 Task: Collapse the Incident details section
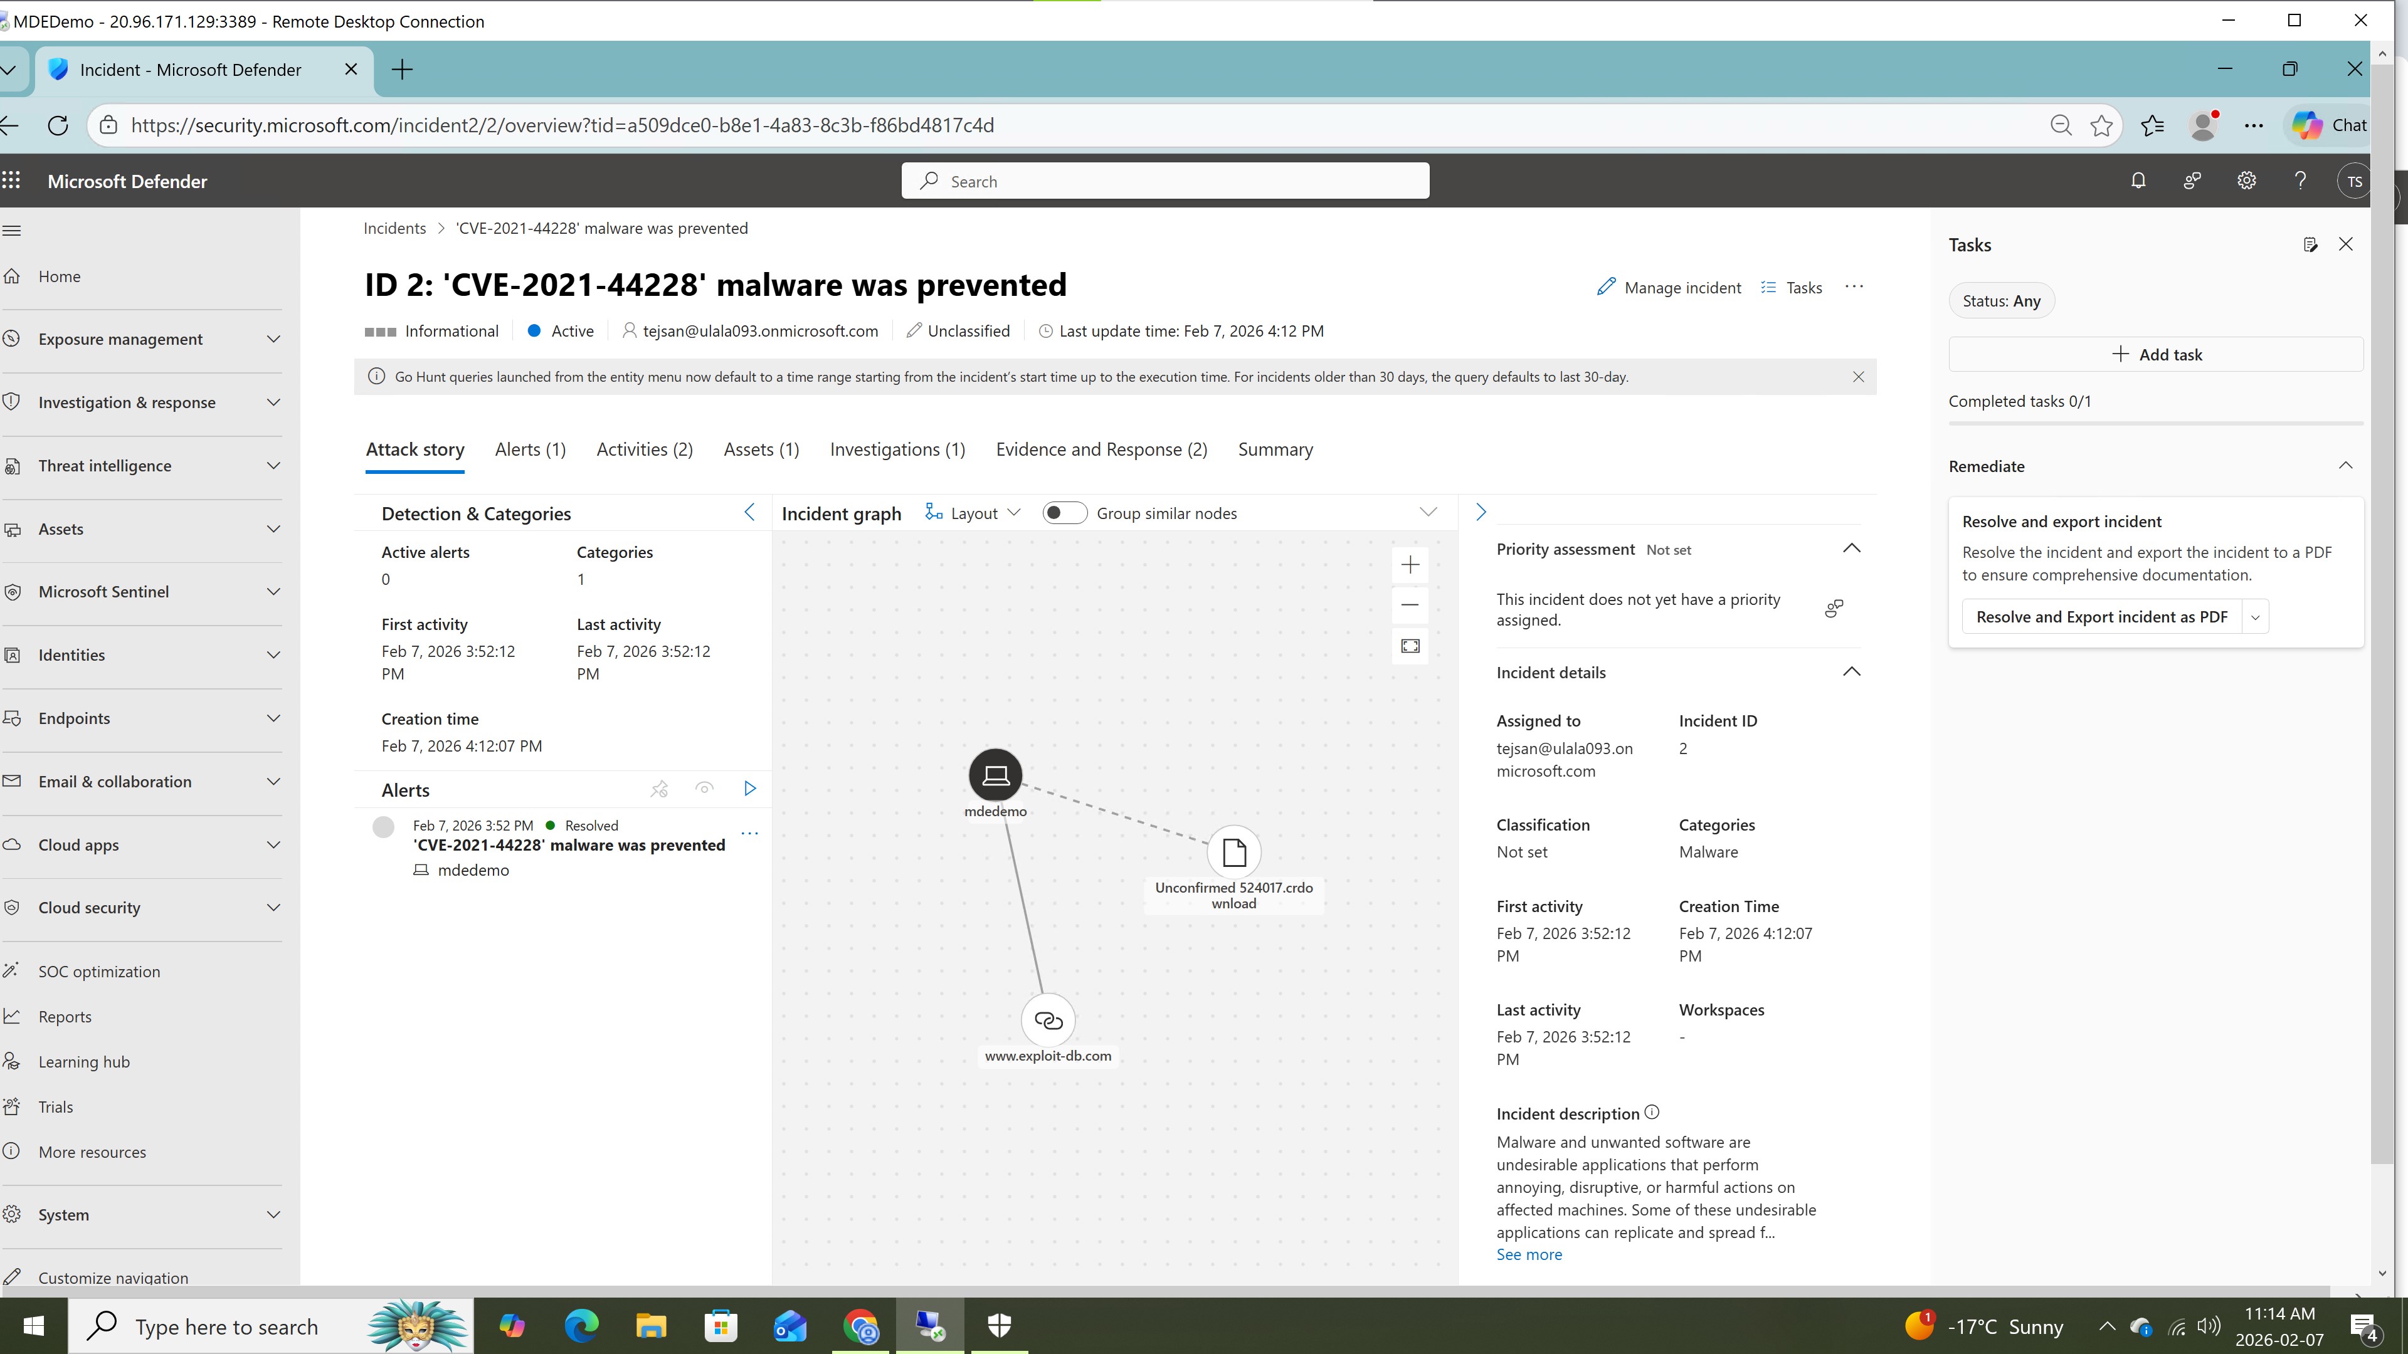tap(1851, 672)
